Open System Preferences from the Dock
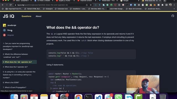 [x=64, y=97]
